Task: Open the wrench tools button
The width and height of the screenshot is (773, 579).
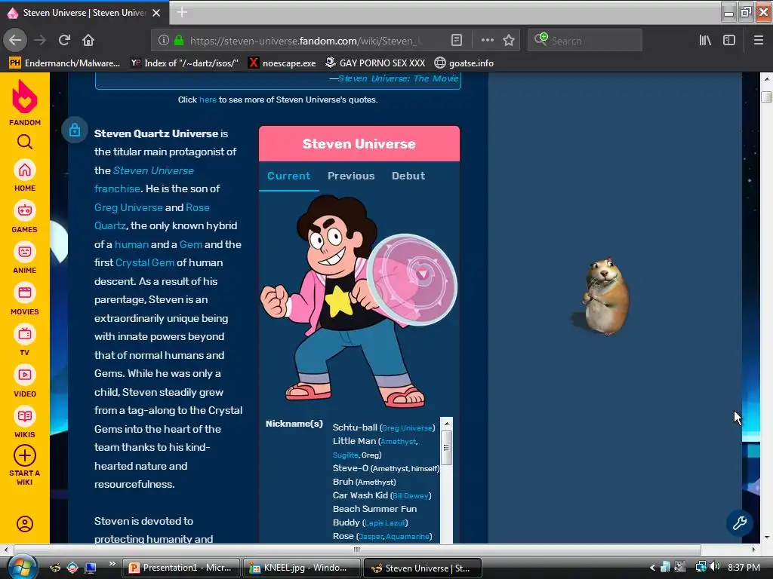Action: tap(740, 523)
